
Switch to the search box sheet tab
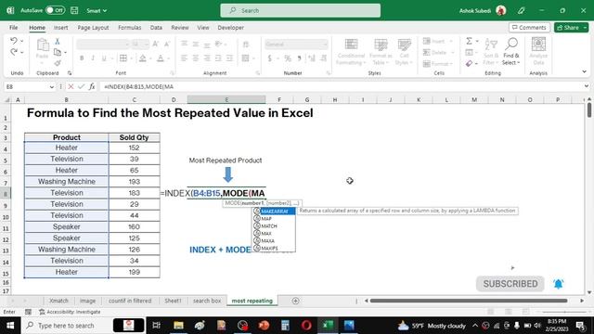[207, 301]
